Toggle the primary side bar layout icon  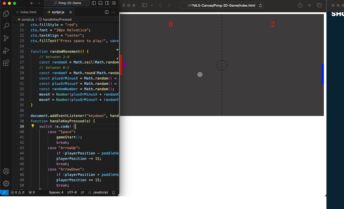(94, 3)
